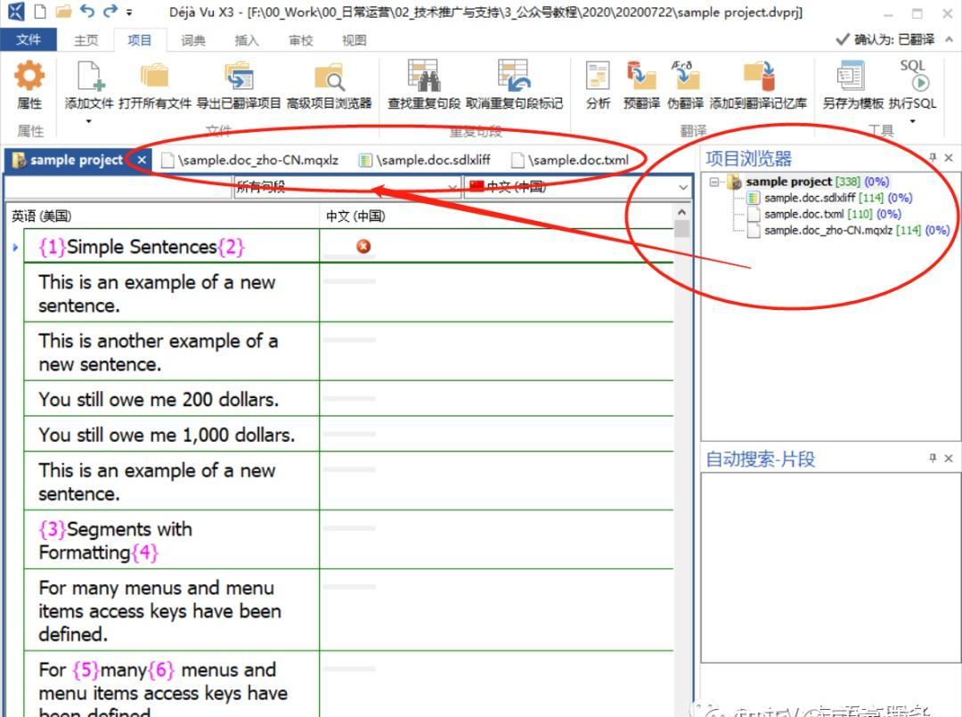The image size is (962, 717).
Task: Click 查找重复句段 binoculars icon
Action: tap(423, 75)
